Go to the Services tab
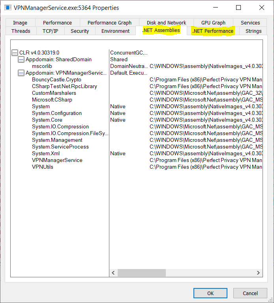Image resolution: width=274 pixels, height=303 pixels. [x=250, y=23]
